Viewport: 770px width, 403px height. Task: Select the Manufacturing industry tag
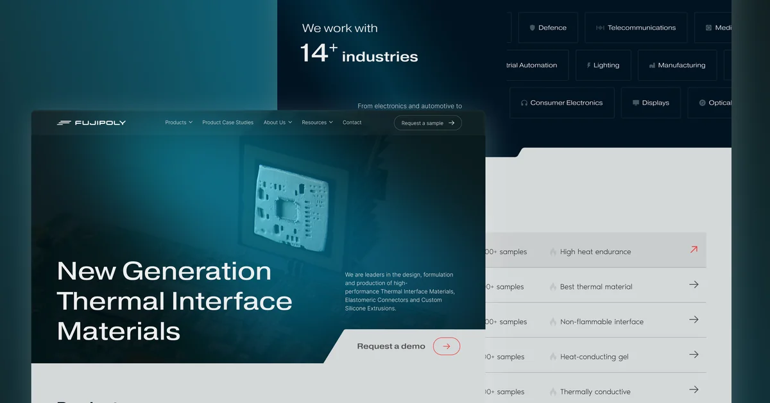(x=677, y=65)
